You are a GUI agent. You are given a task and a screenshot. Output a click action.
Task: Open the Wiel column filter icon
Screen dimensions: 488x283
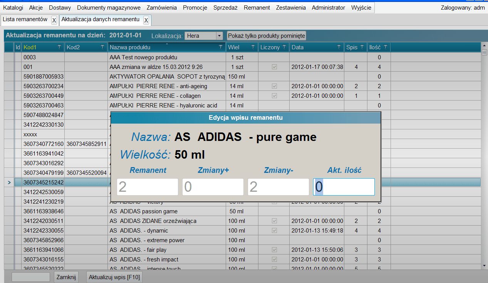253,47
